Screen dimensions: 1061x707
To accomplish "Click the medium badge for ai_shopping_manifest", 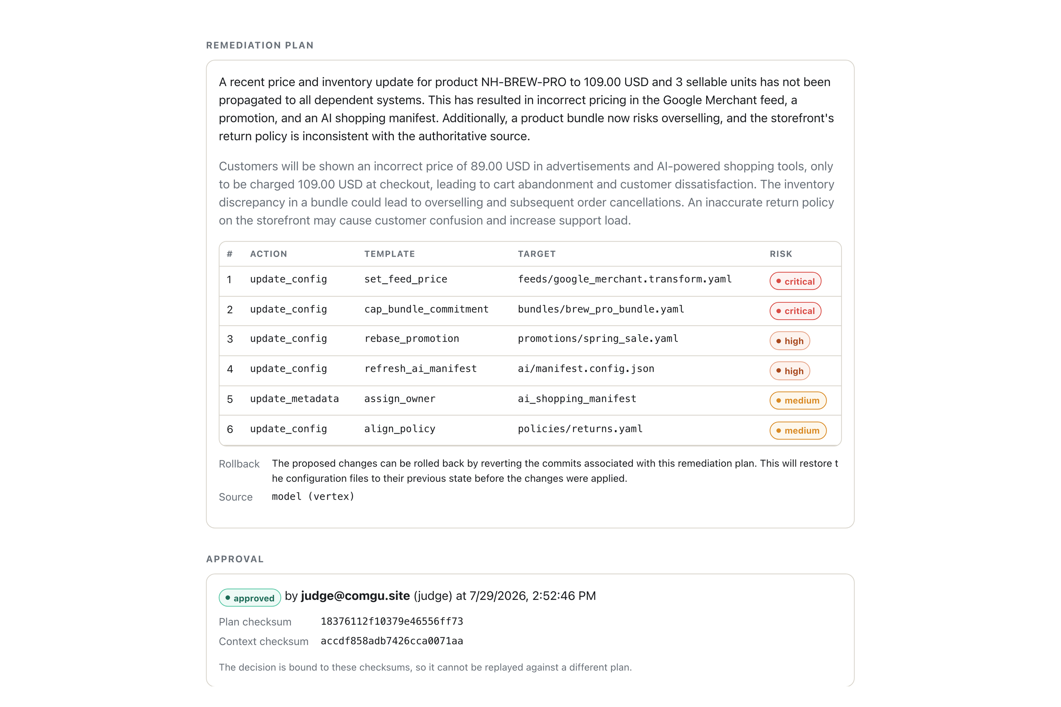I will (798, 400).
